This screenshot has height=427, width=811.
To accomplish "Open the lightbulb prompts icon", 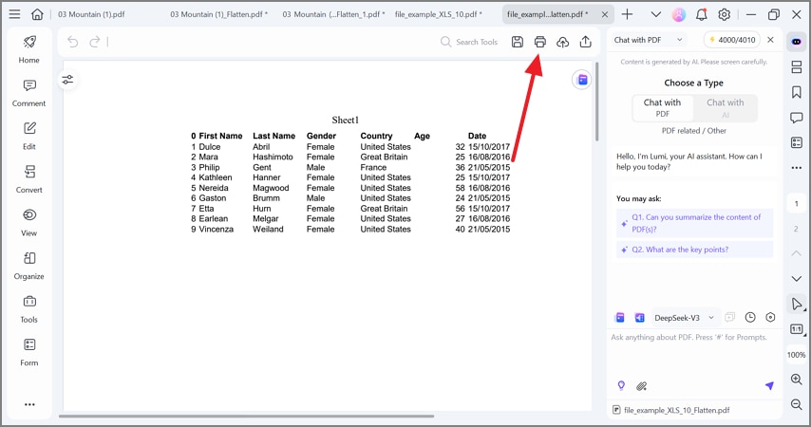I will coord(621,385).
